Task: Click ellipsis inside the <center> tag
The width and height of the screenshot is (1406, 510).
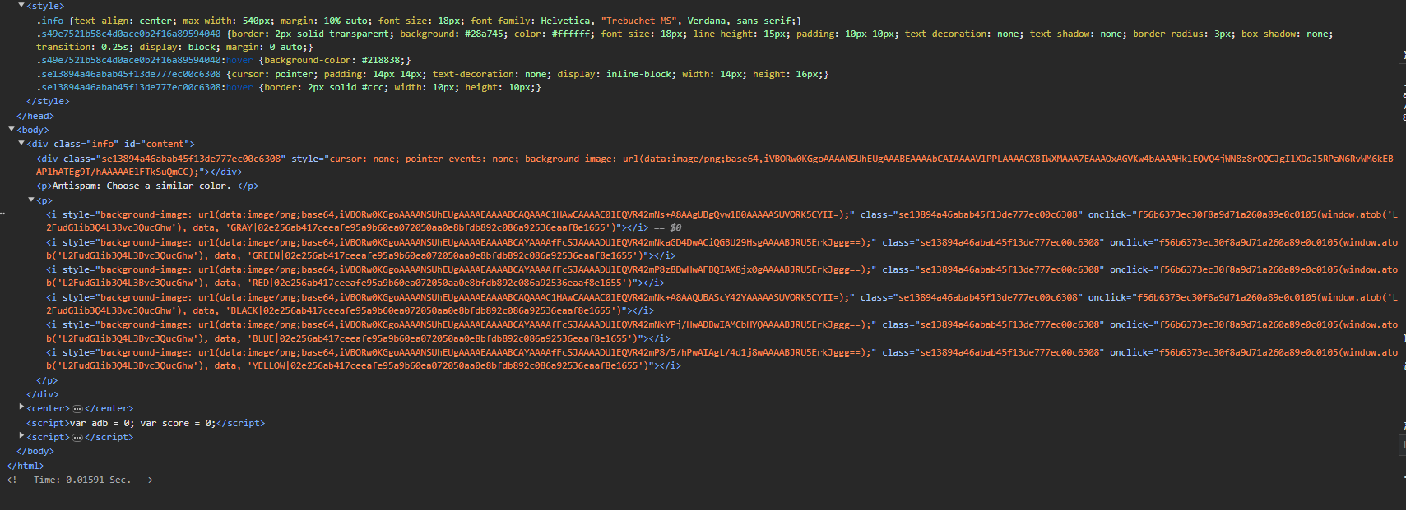Action: (77, 409)
